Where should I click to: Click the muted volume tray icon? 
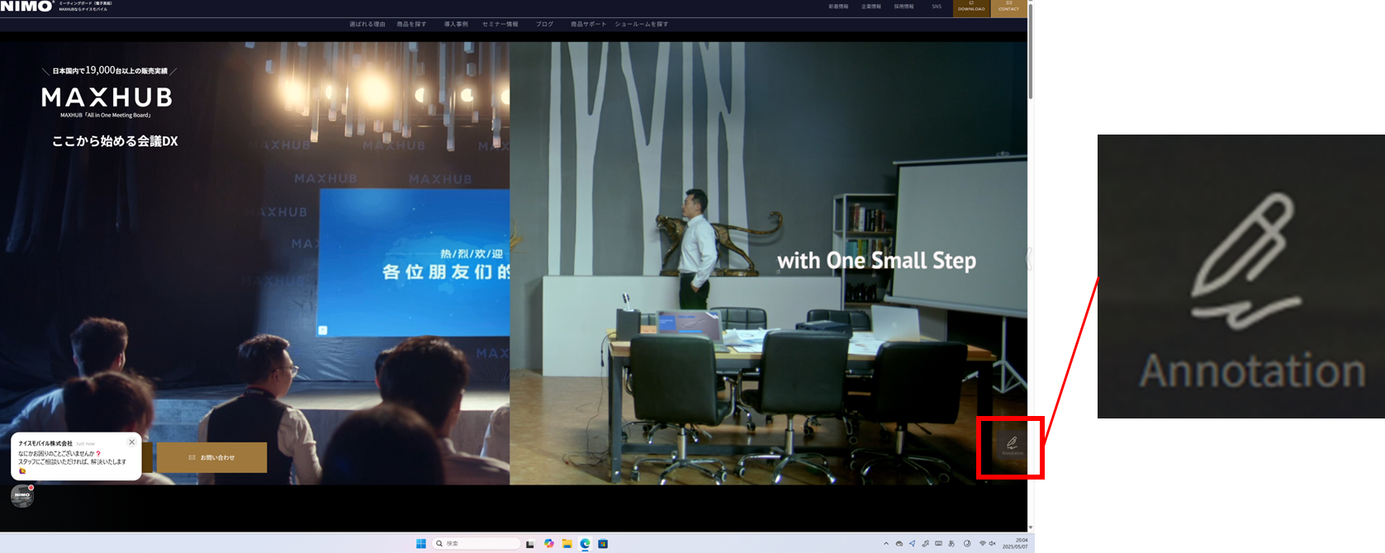coord(993,544)
